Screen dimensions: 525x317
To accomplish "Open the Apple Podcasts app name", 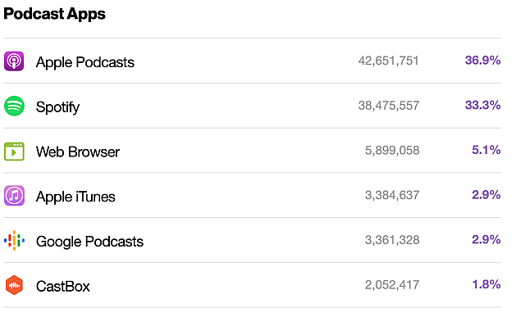I will [x=85, y=62].
